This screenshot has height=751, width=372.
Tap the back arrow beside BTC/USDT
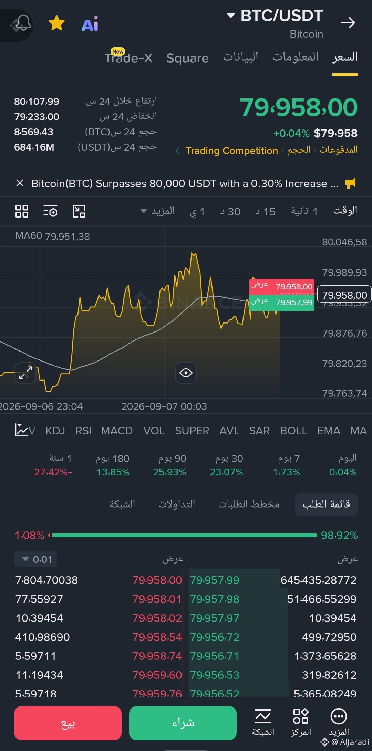(x=348, y=23)
